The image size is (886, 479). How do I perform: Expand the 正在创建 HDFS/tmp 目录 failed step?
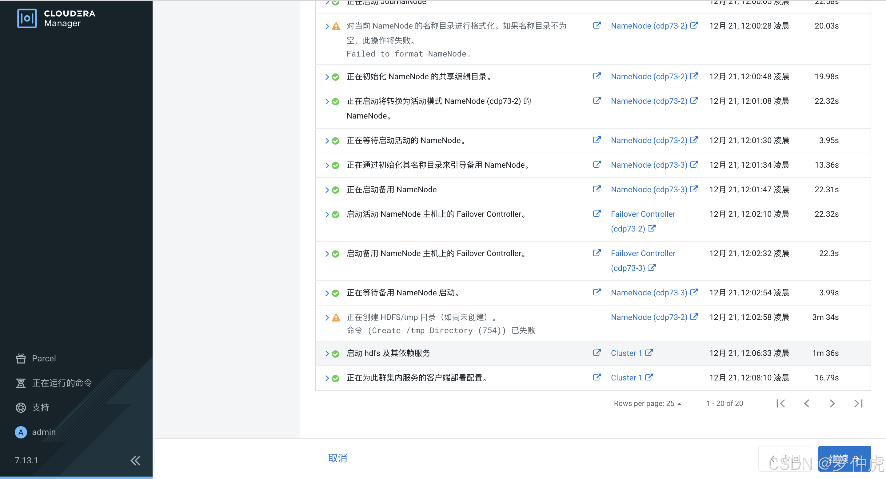click(327, 317)
